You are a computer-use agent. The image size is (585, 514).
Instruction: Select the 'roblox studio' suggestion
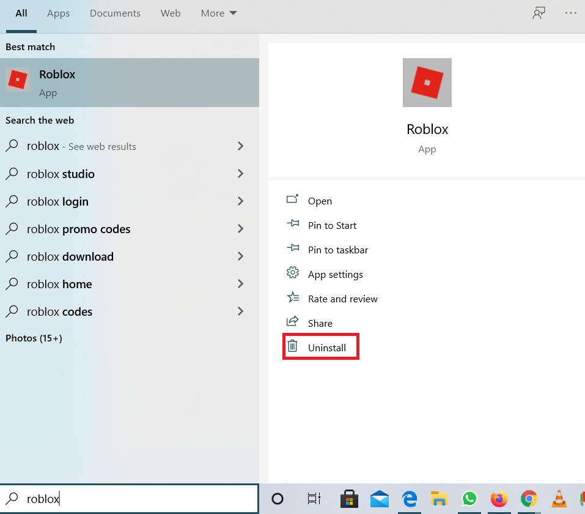130,174
